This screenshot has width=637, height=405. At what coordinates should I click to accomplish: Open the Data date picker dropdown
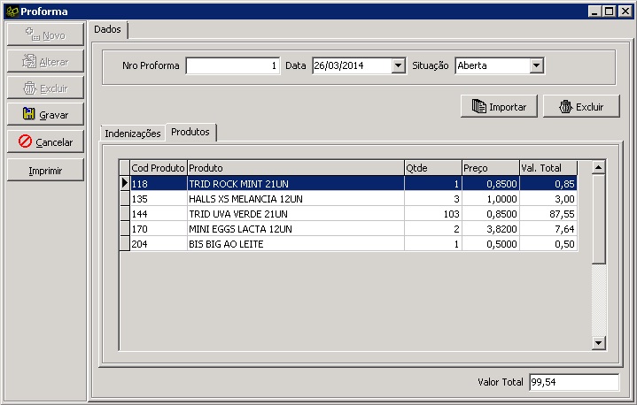pos(398,65)
